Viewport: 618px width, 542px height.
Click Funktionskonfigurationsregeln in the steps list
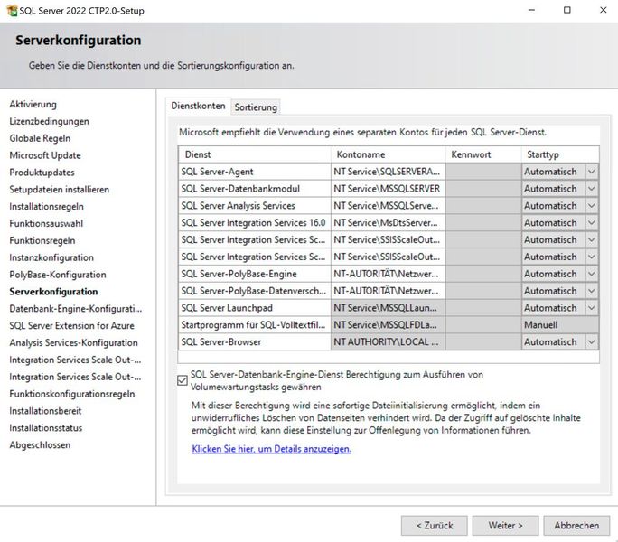click(x=72, y=394)
